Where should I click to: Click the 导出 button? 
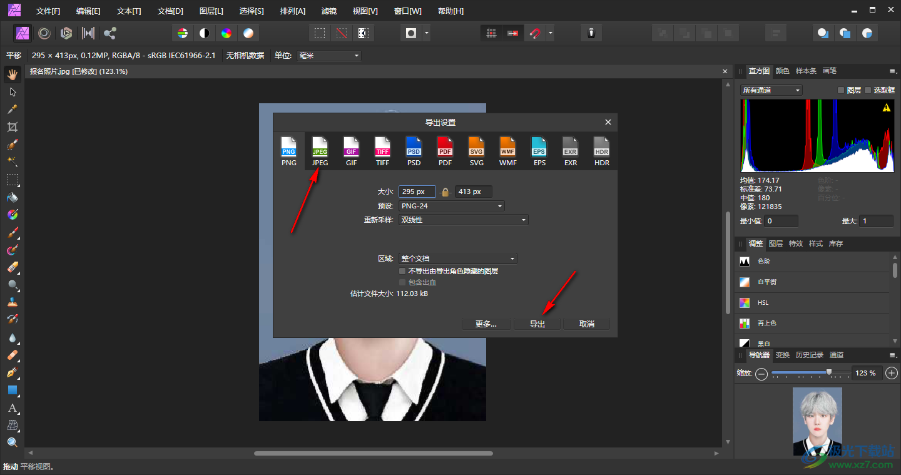[537, 324]
